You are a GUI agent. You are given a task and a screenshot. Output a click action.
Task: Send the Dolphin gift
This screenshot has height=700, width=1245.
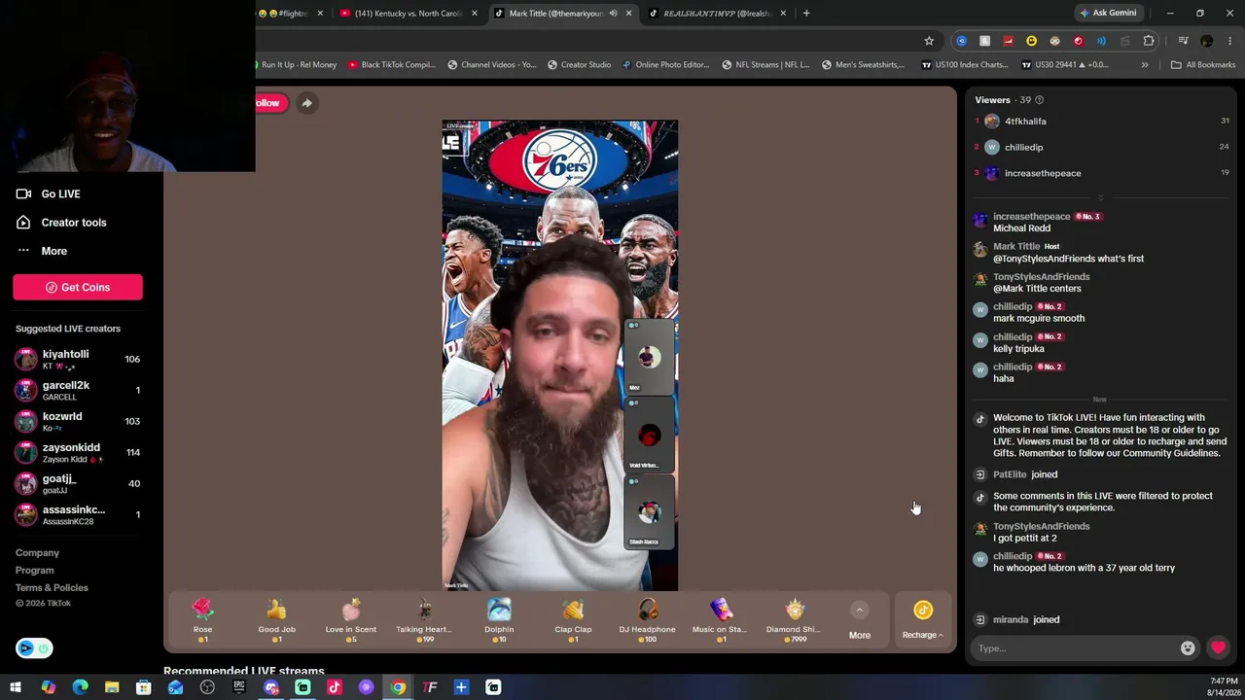(x=499, y=619)
